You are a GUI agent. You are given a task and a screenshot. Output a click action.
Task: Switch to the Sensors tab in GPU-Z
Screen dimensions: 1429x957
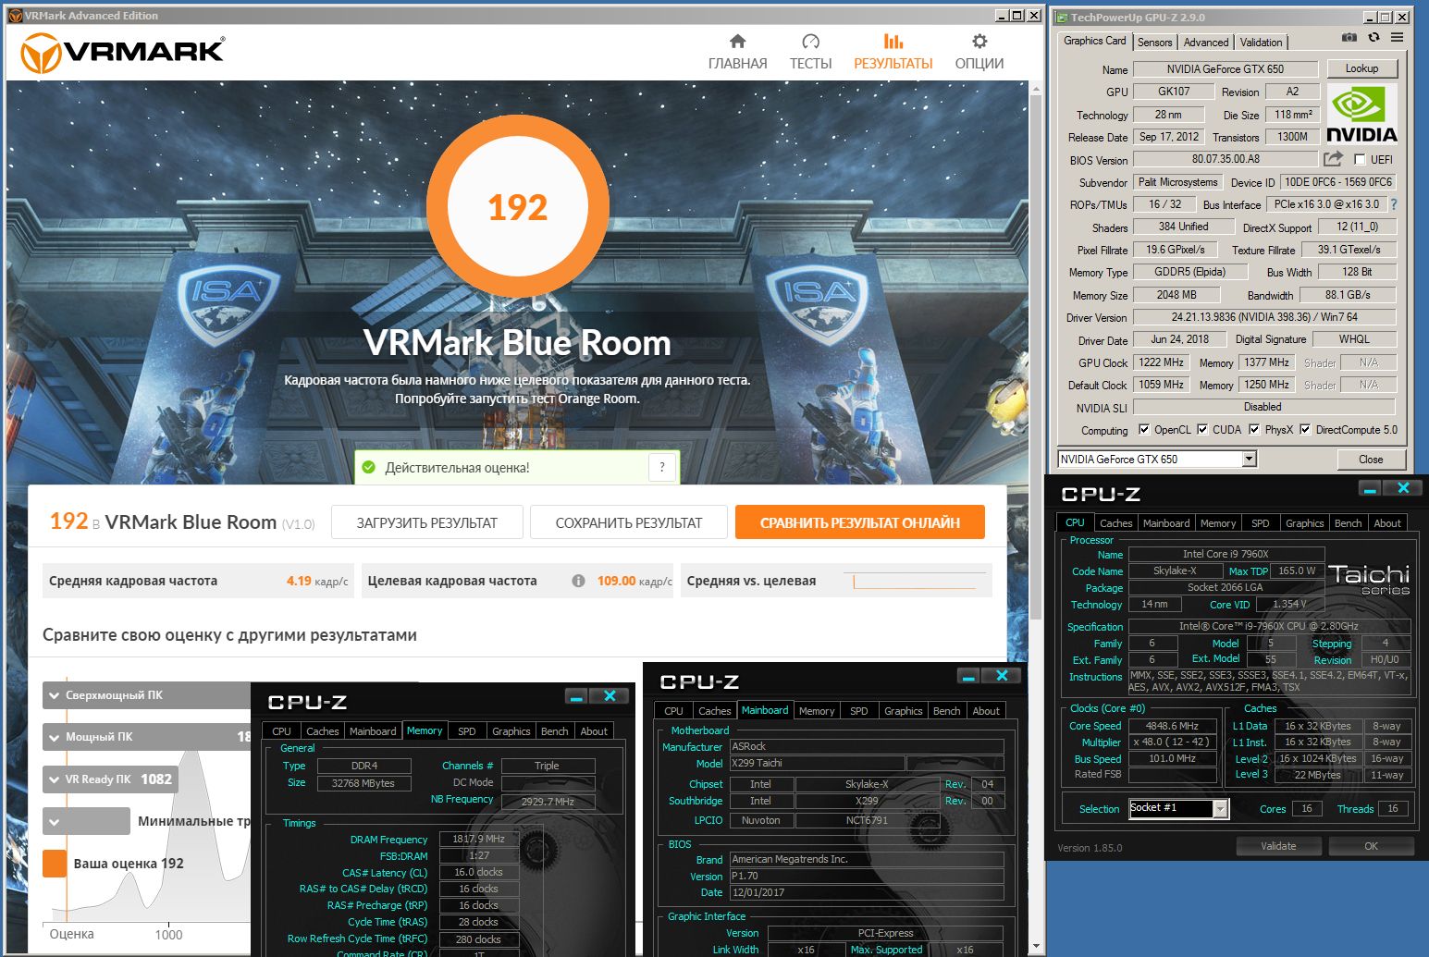coord(1154,42)
